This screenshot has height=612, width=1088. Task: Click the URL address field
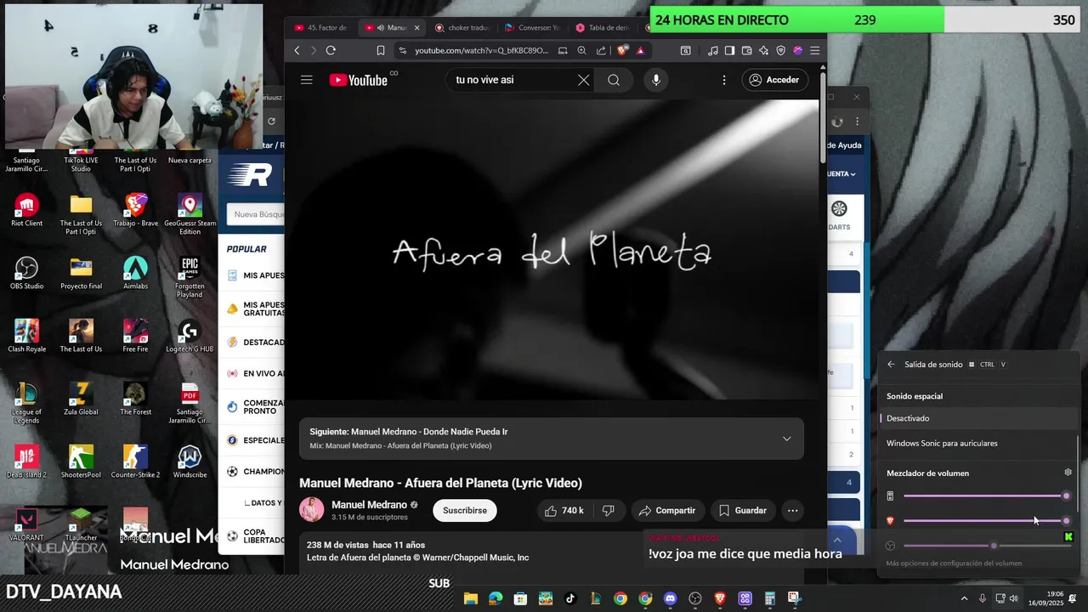click(481, 50)
